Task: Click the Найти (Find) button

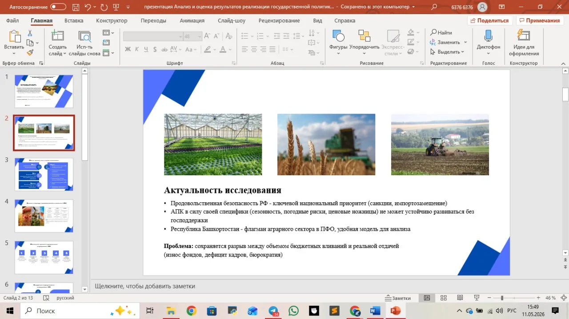Action: (x=441, y=33)
